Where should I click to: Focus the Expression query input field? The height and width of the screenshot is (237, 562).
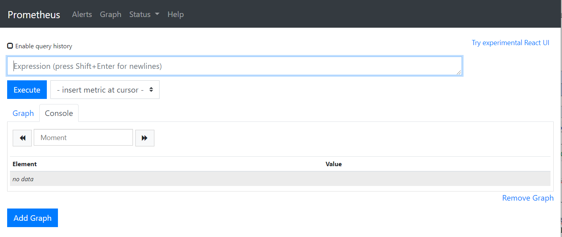coord(234,66)
